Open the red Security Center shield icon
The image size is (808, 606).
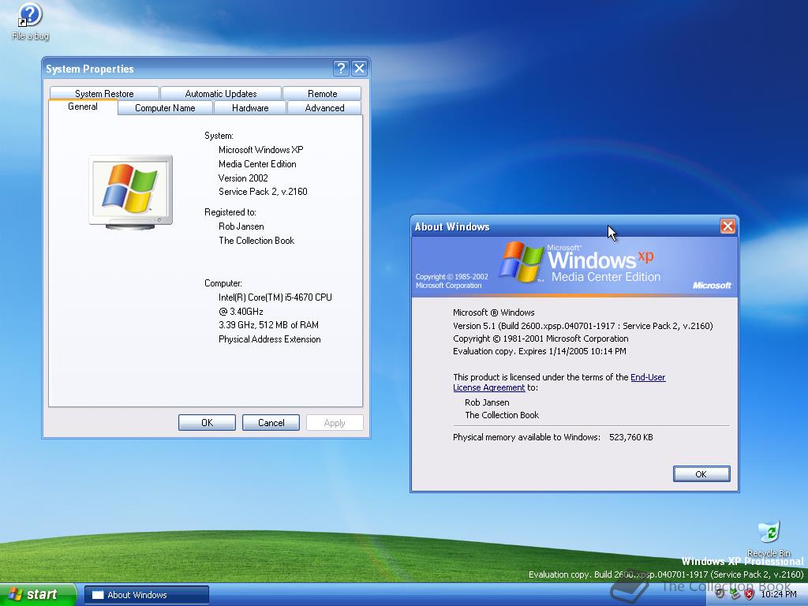pos(750,594)
